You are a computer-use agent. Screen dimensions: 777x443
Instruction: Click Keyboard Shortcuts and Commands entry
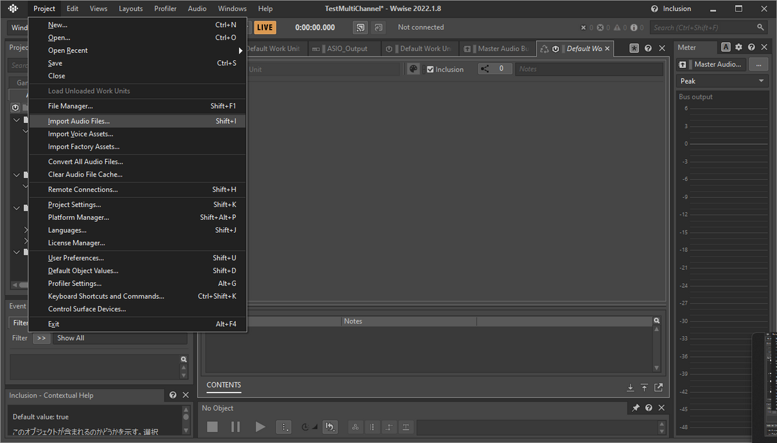click(x=137, y=296)
